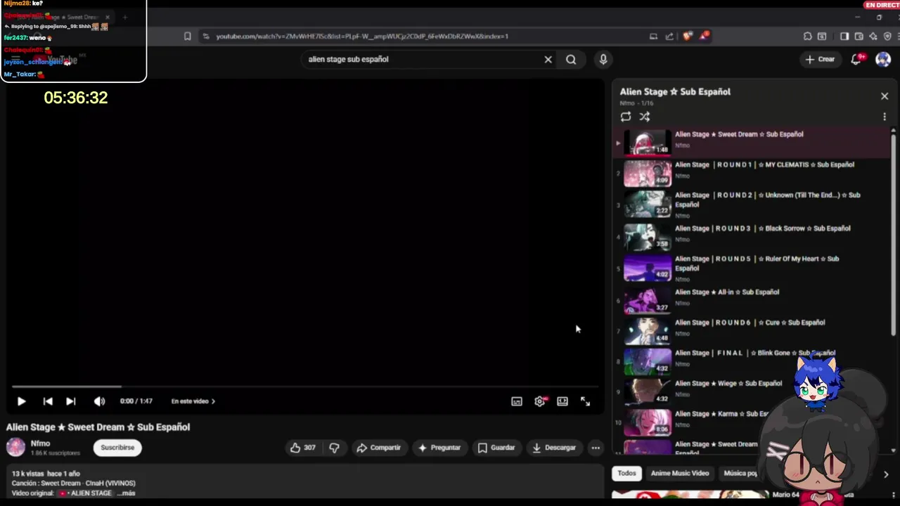Enter fullscreen on the video player
This screenshot has height=506, width=900.
[x=585, y=401]
